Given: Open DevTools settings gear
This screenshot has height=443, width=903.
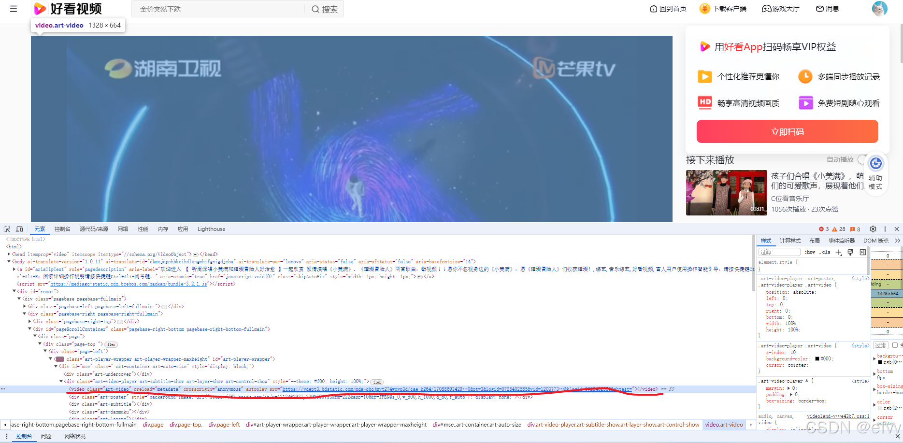Looking at the screenshot, I should point(873,229).
